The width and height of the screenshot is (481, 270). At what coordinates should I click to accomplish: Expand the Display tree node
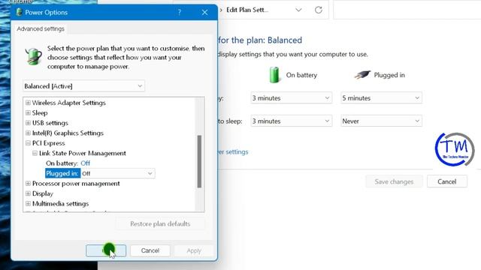[28, 193]
